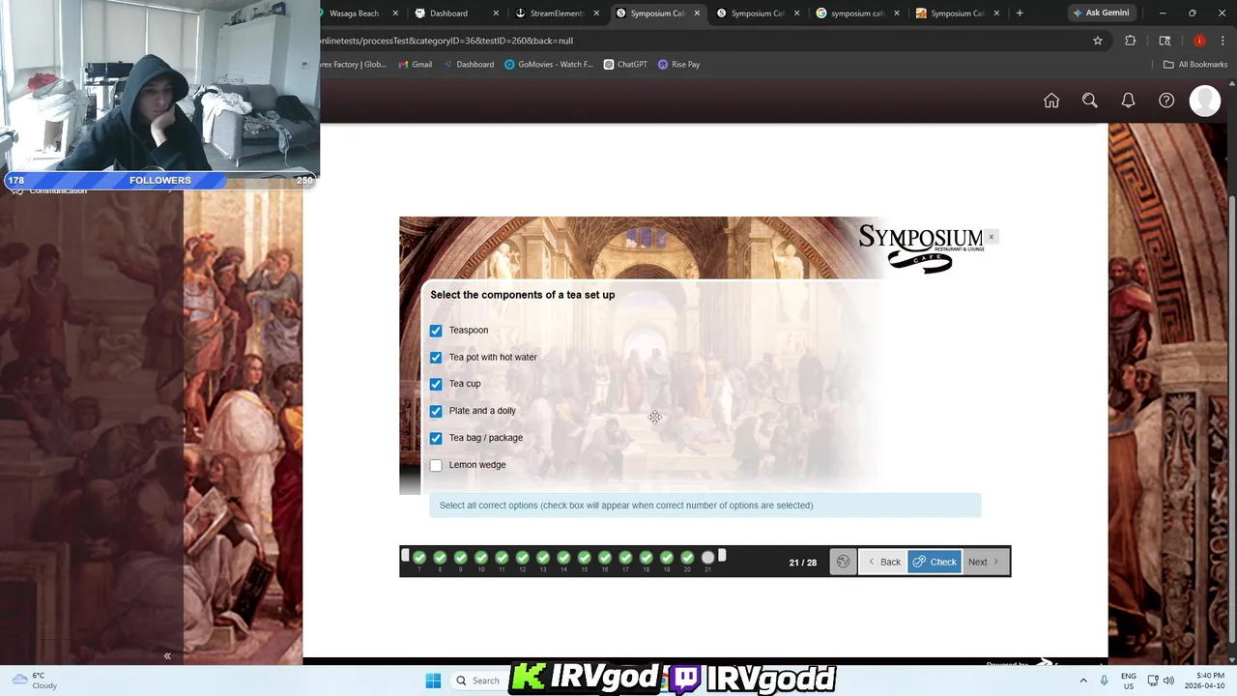
Task: Click the Next question button
Action: point(986,562)
